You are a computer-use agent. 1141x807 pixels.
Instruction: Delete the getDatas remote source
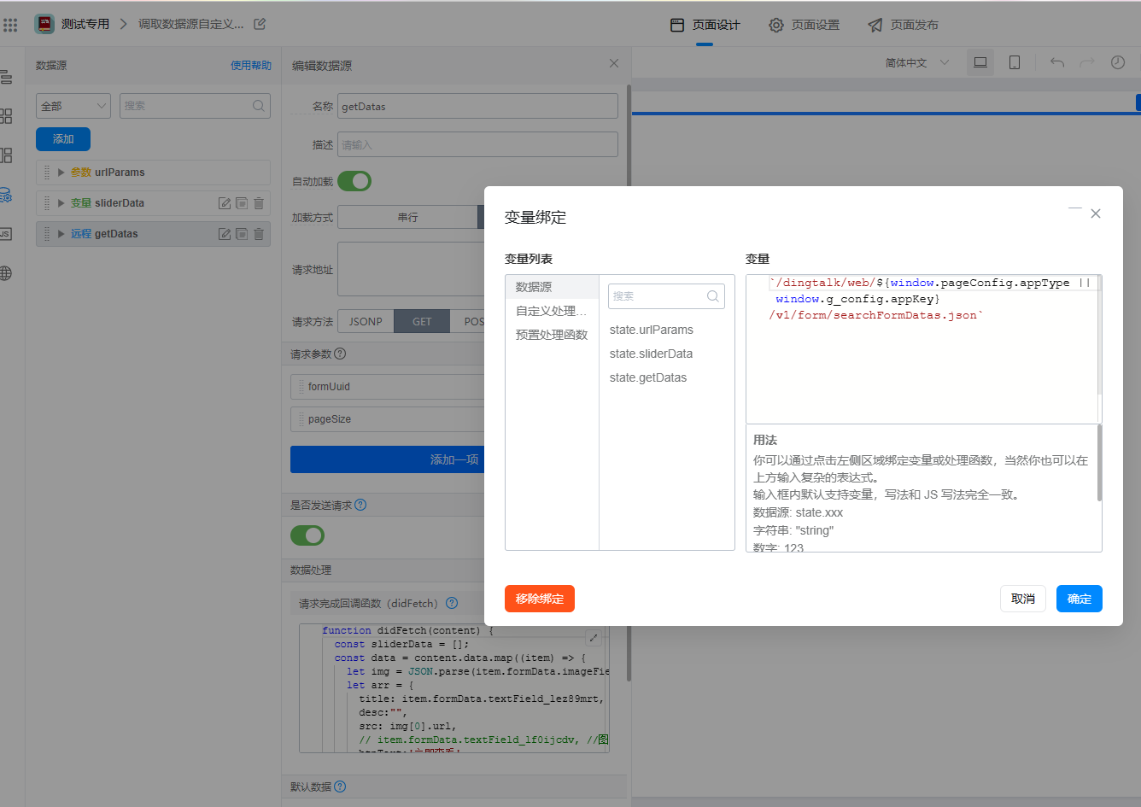[x=259, y=234]
